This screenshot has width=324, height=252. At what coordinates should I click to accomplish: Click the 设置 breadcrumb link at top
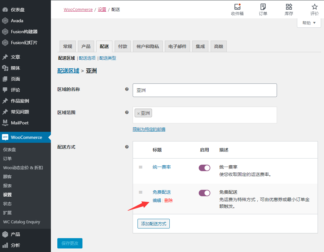tap(102, 10)
